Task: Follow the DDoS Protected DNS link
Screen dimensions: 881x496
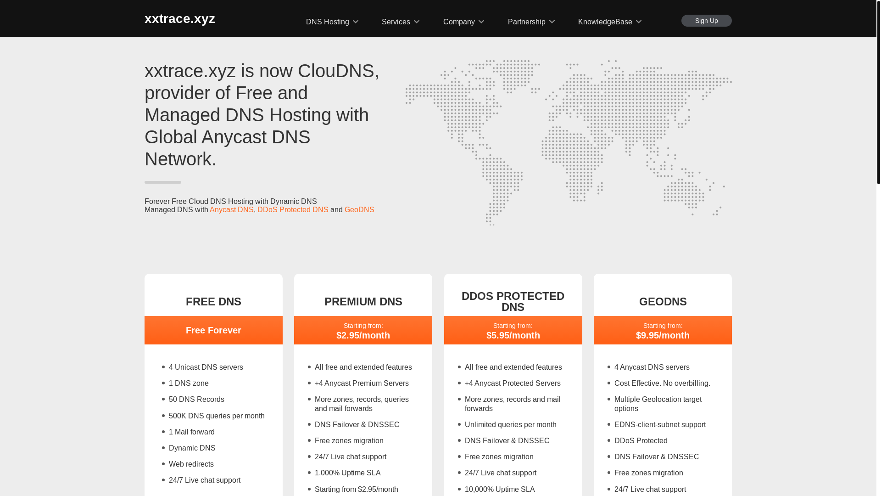Action: [x=293, y=209]
